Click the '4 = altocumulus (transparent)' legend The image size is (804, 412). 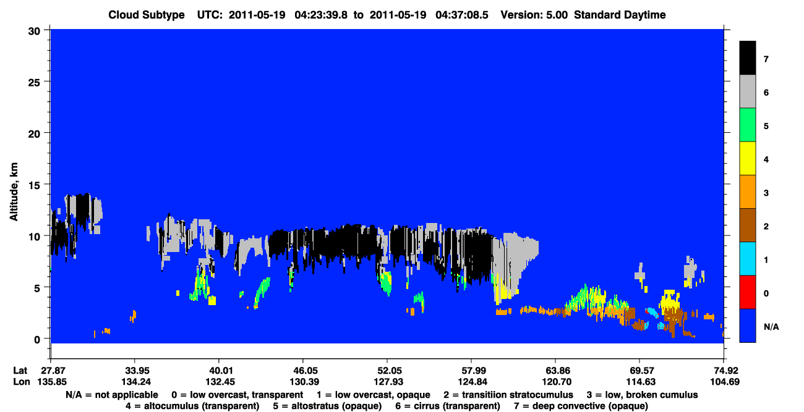click(x=192, y=406)
